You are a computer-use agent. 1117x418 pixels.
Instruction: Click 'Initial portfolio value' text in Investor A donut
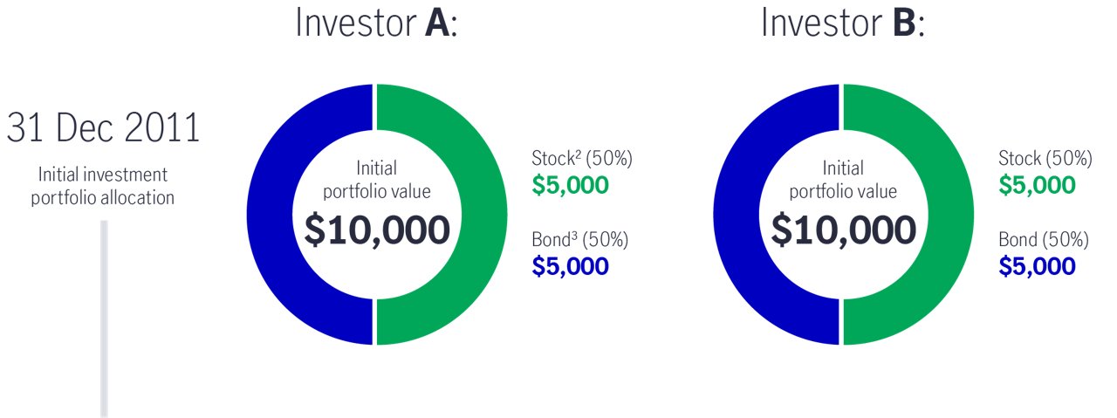point(376,178)
